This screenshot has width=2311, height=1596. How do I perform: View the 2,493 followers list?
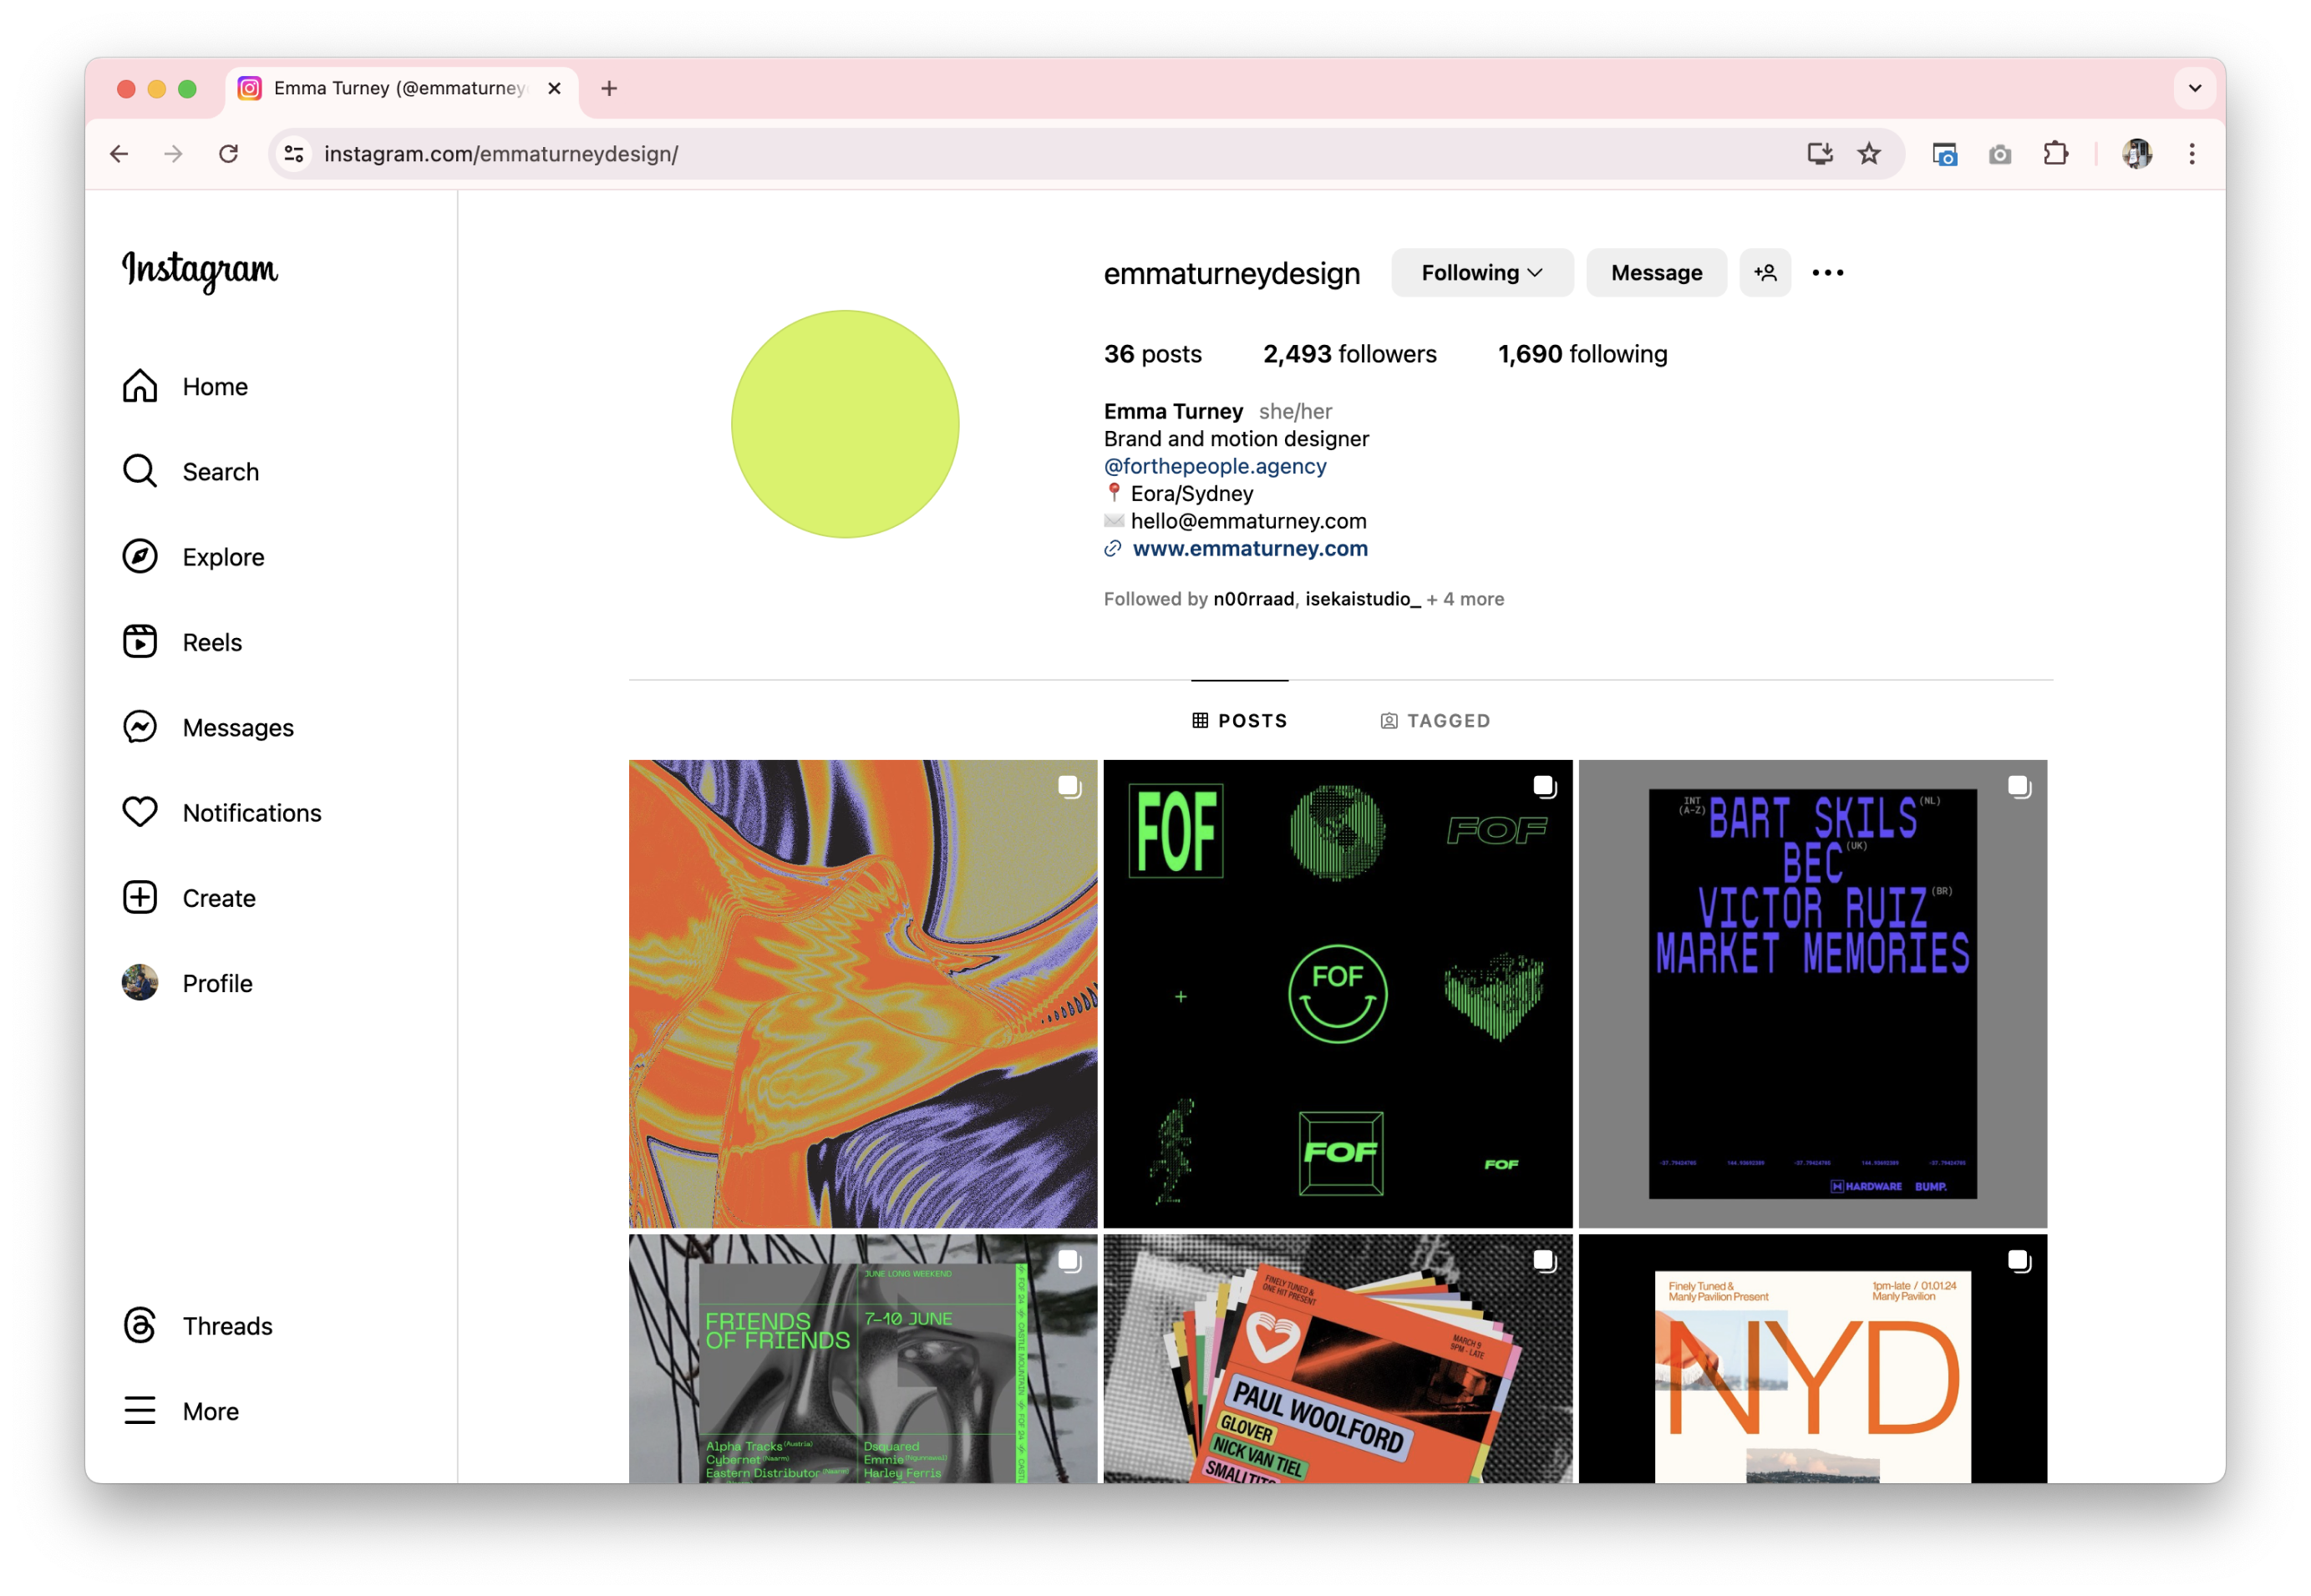1349,354
